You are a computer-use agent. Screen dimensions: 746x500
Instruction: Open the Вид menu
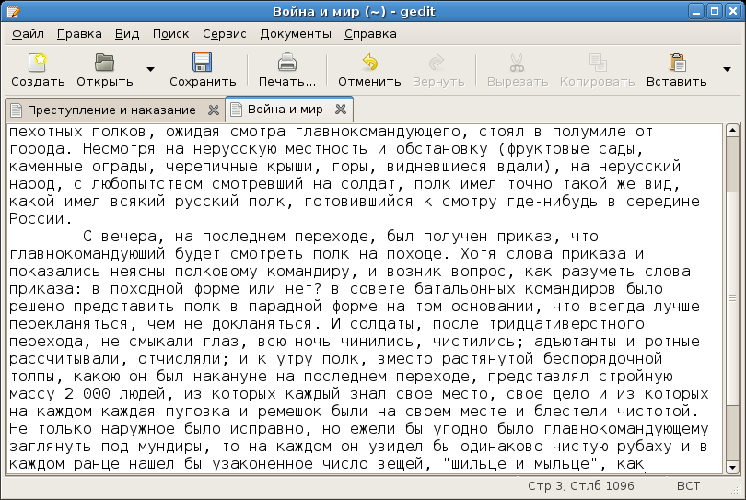point(127,34)
